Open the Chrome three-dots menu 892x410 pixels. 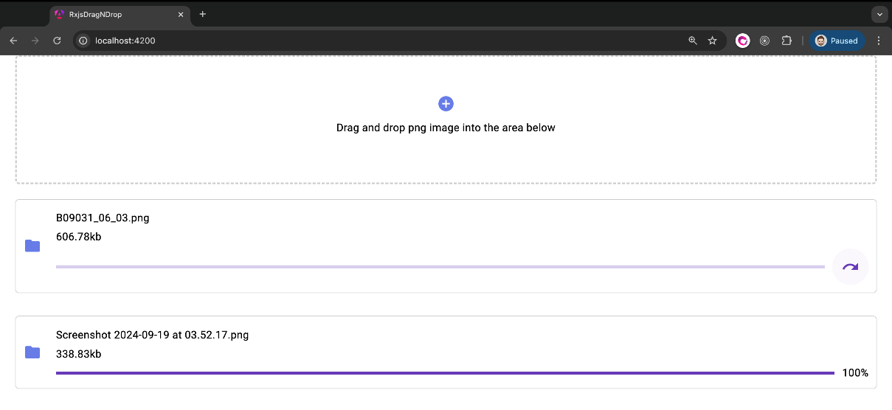(x=879, y=41)
